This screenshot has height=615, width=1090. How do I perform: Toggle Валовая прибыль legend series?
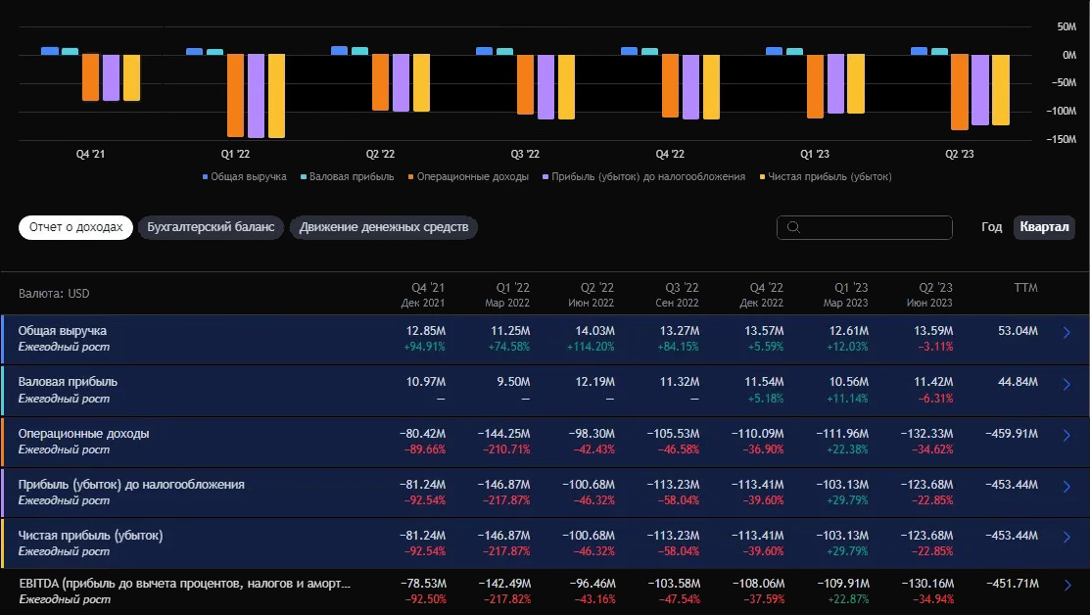(347, 176)
